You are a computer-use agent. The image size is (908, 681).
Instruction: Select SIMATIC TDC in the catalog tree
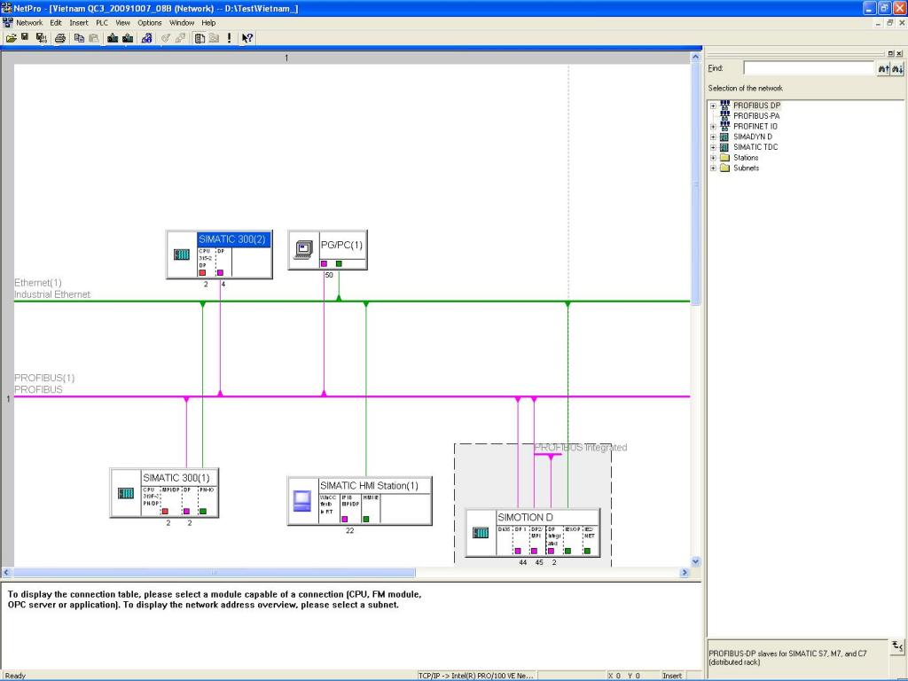pos(755,148)
